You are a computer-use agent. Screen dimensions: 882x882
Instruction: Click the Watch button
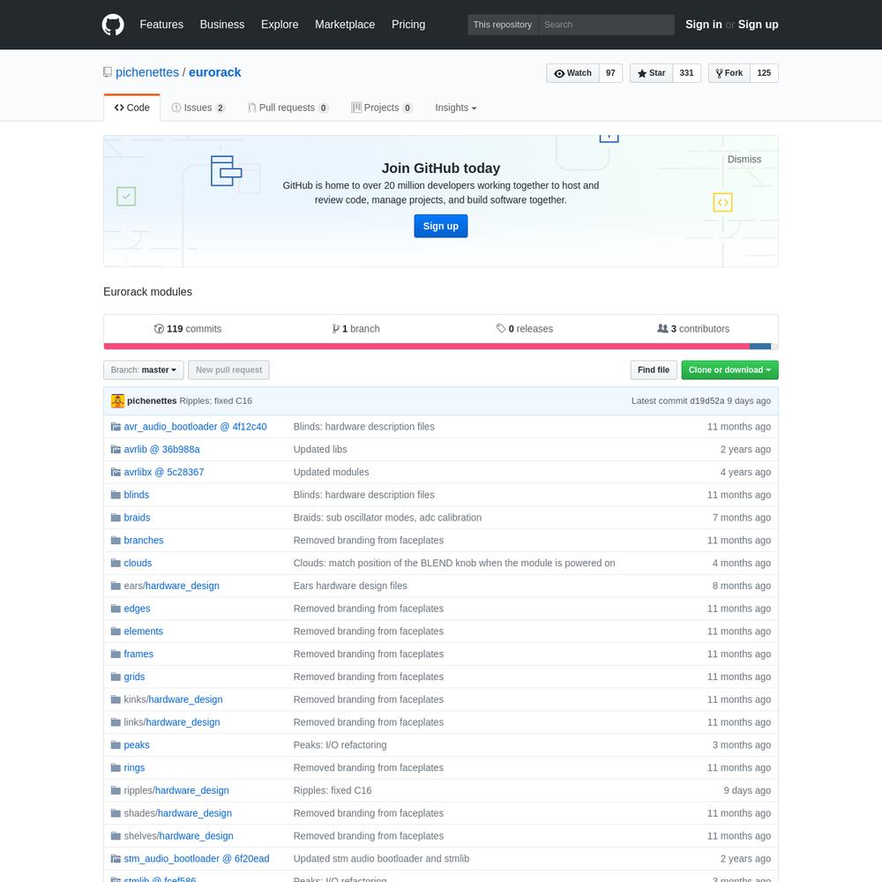click(572, 73)
